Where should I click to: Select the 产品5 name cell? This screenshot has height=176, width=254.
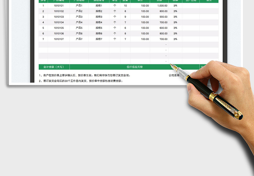pos(79,28)
